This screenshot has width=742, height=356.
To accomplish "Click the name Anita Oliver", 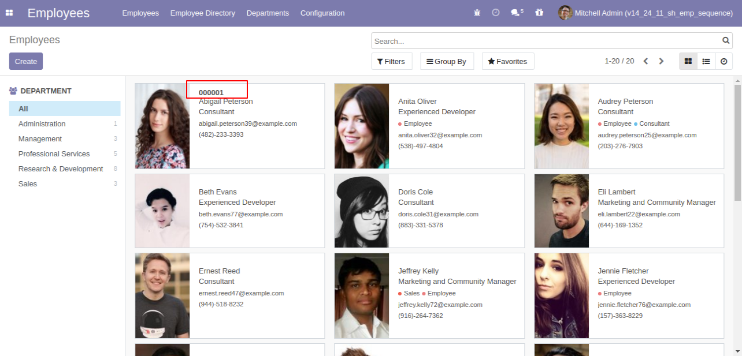I will tap(417, 102).
